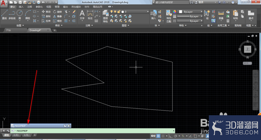Select the Circle (圆) tool
The image size is (261, 140).
coord(20,15)
